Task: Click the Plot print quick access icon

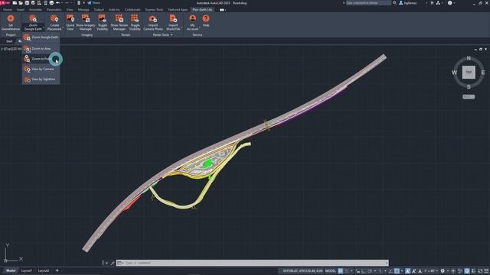Action: (51, 3)
